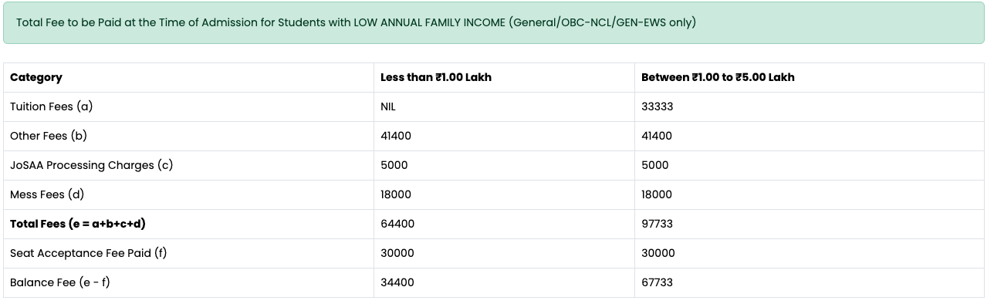Click the JoSAA Processing Charges (c) label
This screenshot has width=994, height=304.
(x=91, y=165)
